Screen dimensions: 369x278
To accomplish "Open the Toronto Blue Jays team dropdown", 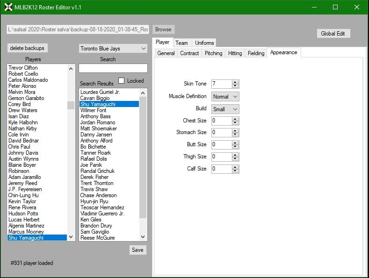I will click(x=113, y=49).
